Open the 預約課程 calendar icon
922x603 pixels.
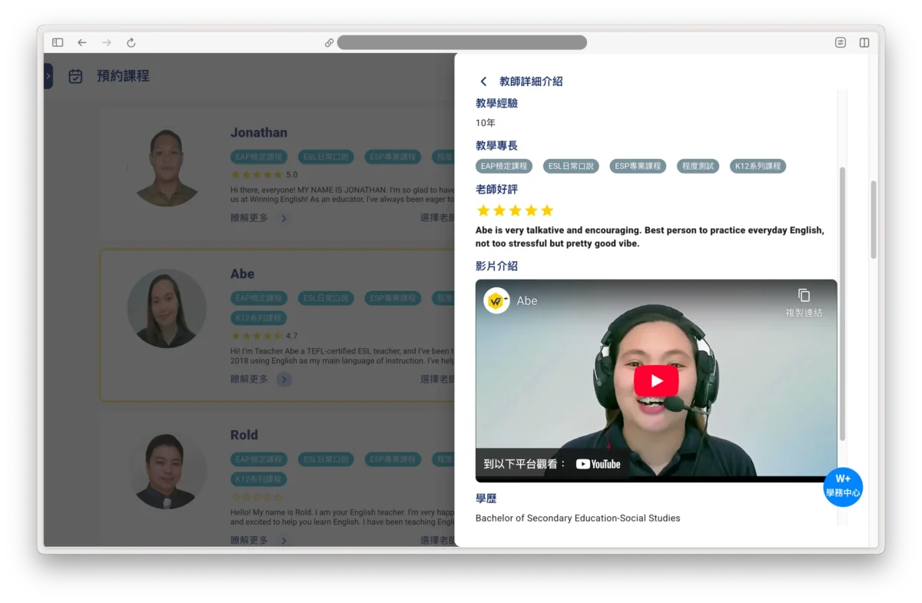click(x=75, y=76)
